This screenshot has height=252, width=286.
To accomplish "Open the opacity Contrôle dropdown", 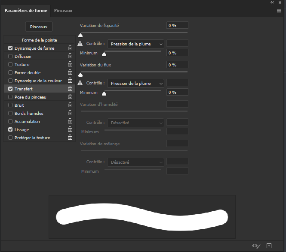I will click(135, 44).
